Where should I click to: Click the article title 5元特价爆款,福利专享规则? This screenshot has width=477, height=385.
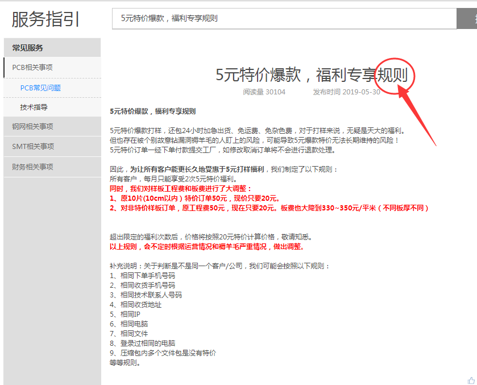[312, 74]
